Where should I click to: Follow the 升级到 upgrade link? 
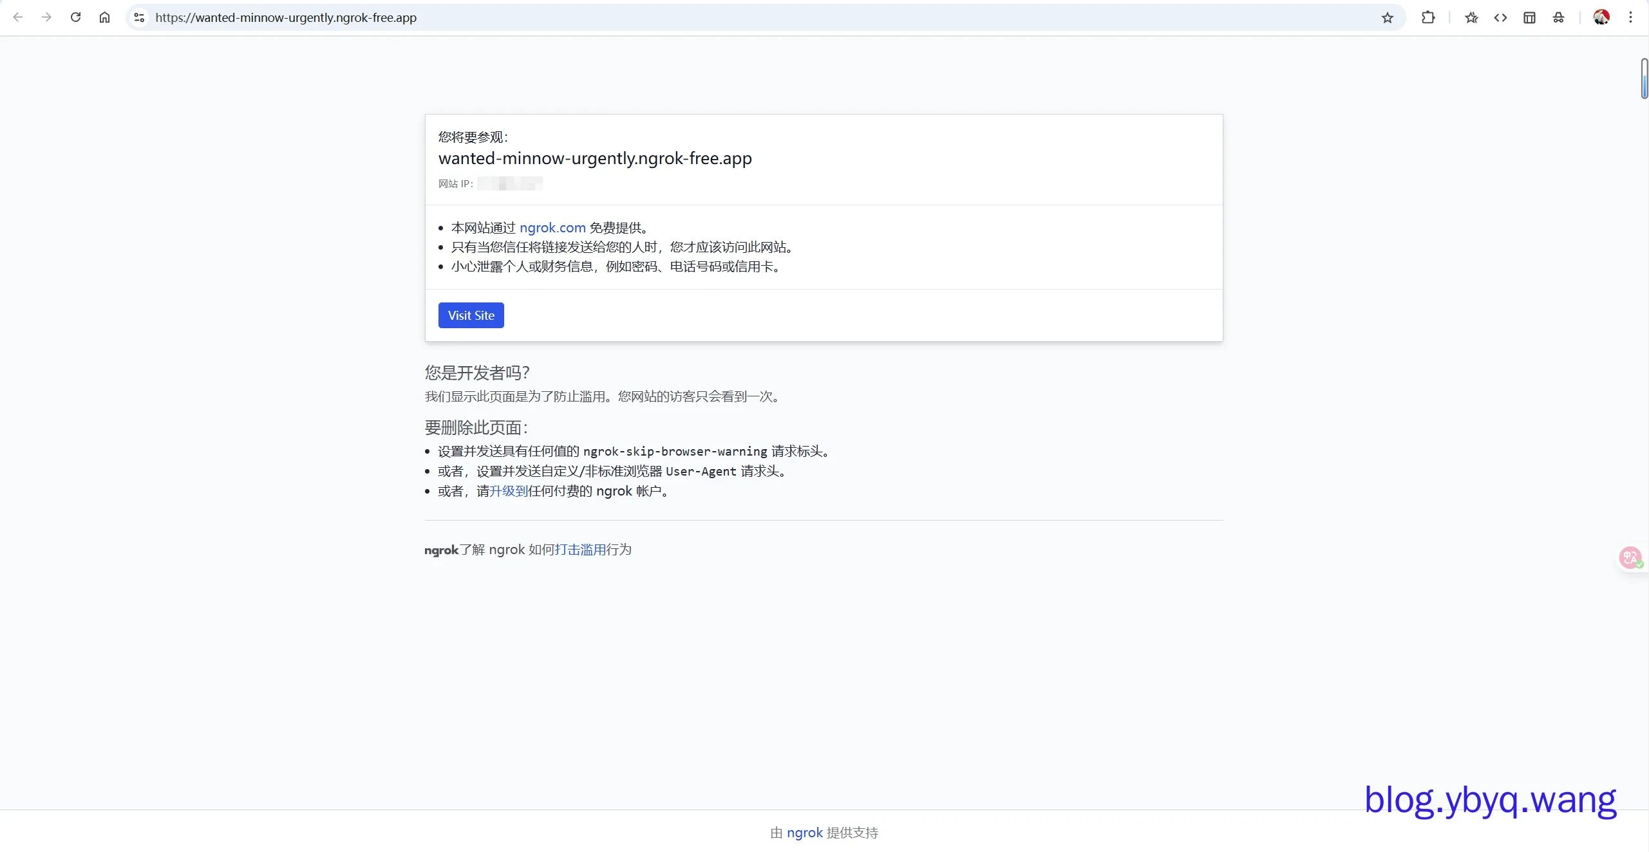point(509,491)
